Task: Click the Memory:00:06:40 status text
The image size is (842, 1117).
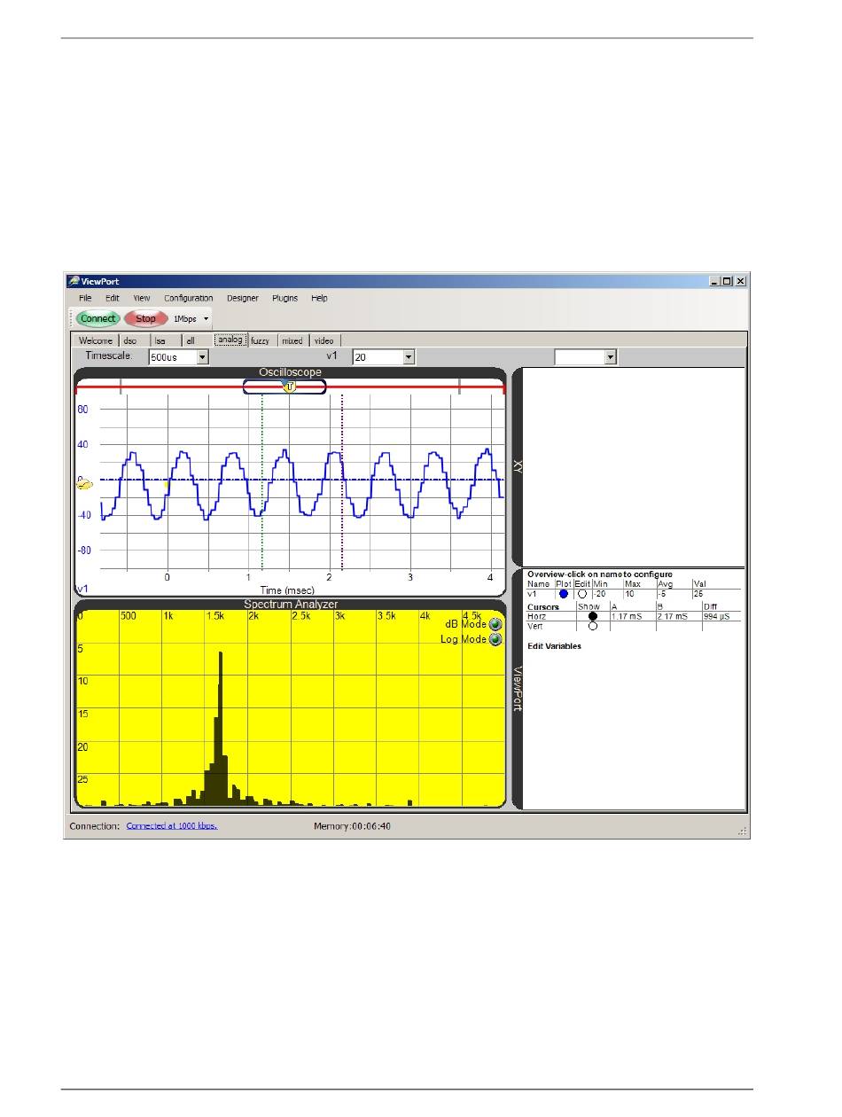Action: [353, 825]
